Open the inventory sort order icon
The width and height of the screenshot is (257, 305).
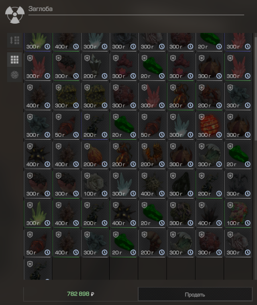pyautogui.click(x=14, y=41)
